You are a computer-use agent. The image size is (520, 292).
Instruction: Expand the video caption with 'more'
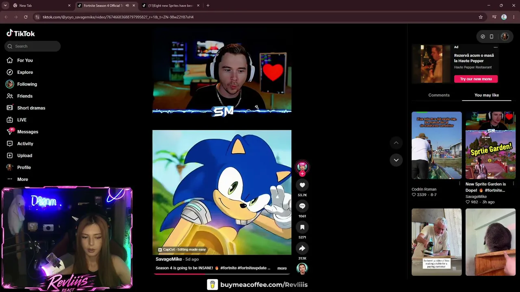282,268
